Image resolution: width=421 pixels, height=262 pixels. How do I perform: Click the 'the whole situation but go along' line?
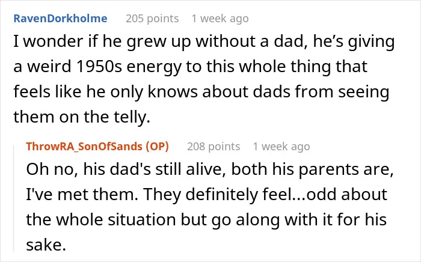point(206,220)
